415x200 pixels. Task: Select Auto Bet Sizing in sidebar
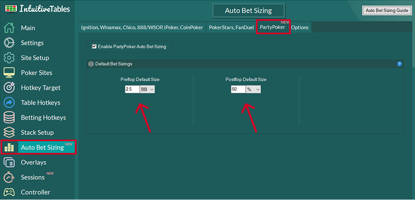click(x=43, y=148)
